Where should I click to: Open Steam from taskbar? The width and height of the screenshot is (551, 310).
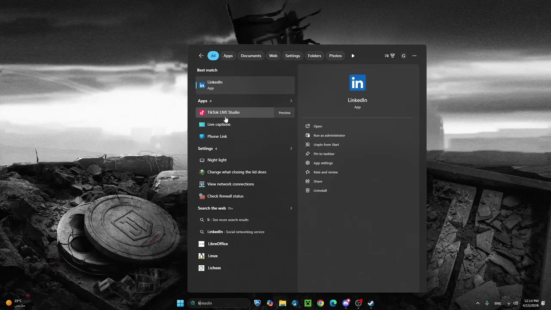[x=371, y=303]
